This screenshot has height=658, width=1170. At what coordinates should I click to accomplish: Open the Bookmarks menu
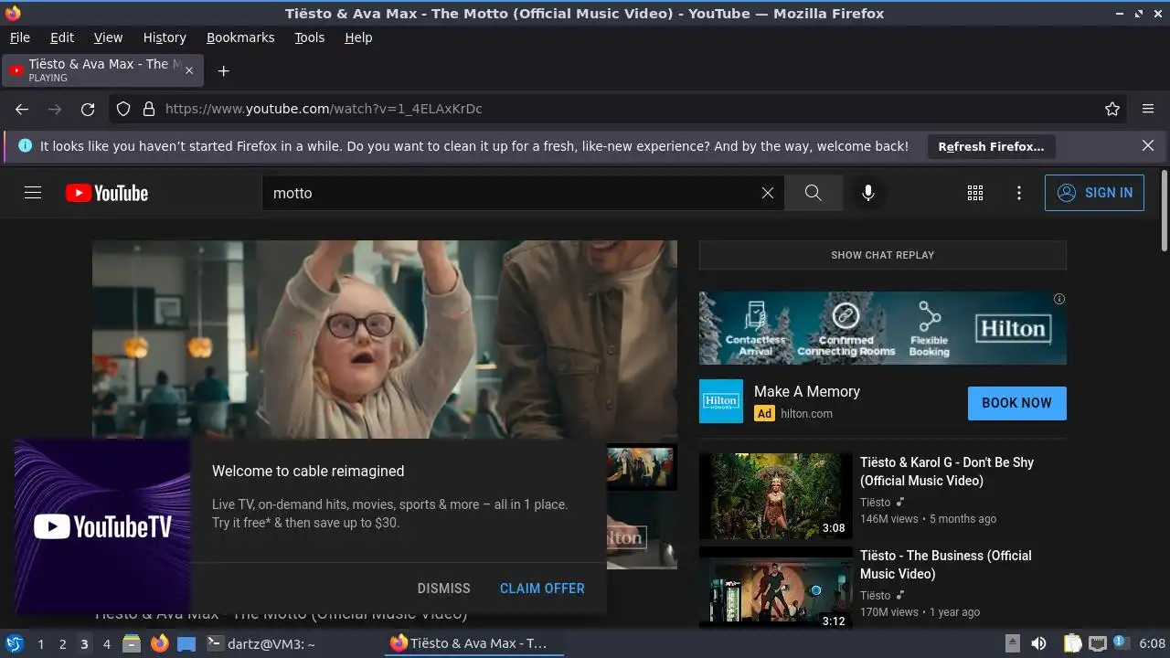pos(240,37)
